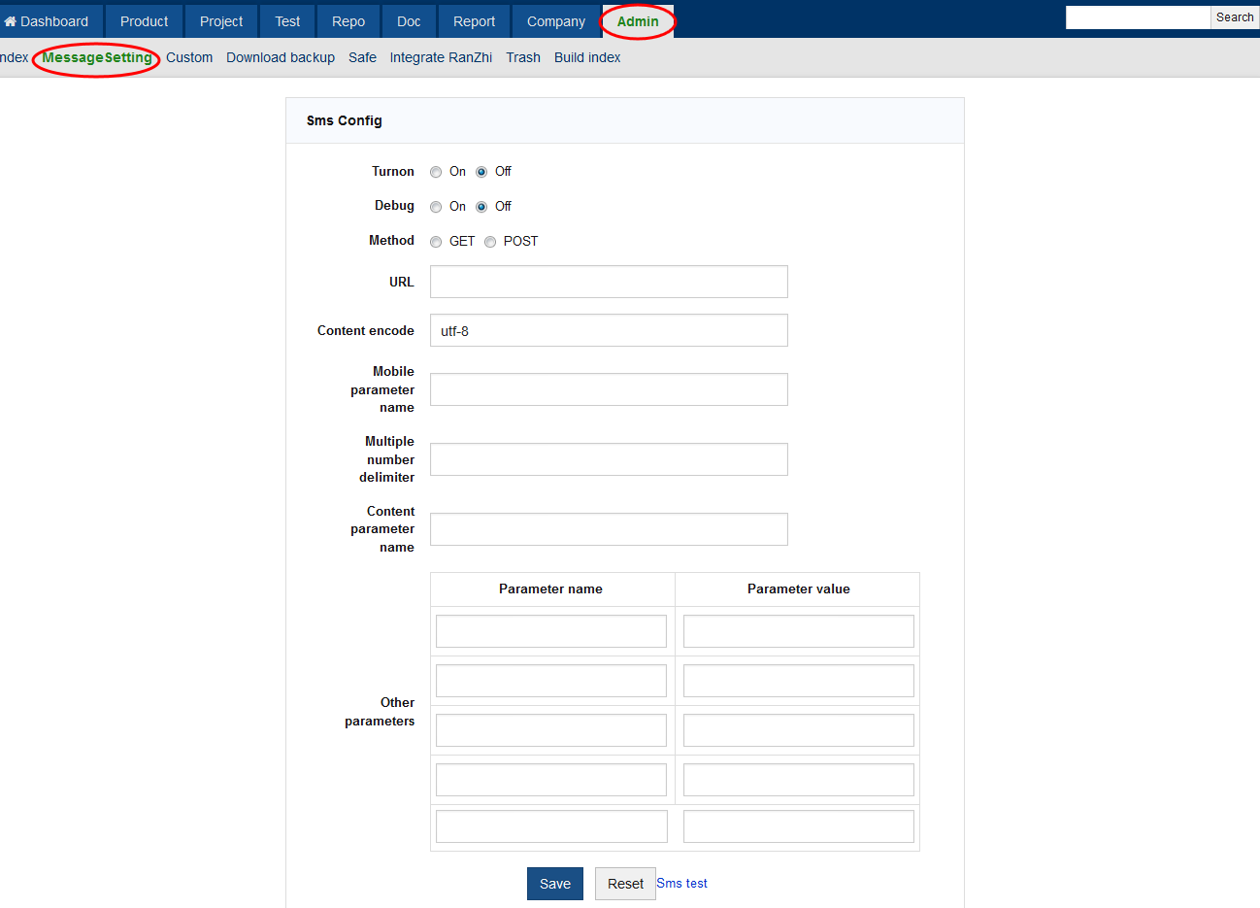1260x908 pixels.
Task: Select Turnon On radio button
Action: click(x=436, y=172)
